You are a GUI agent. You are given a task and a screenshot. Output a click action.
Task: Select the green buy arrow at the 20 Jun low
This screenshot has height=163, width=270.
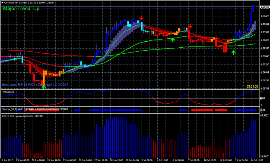pyautogui.click(x=44, y=87)
